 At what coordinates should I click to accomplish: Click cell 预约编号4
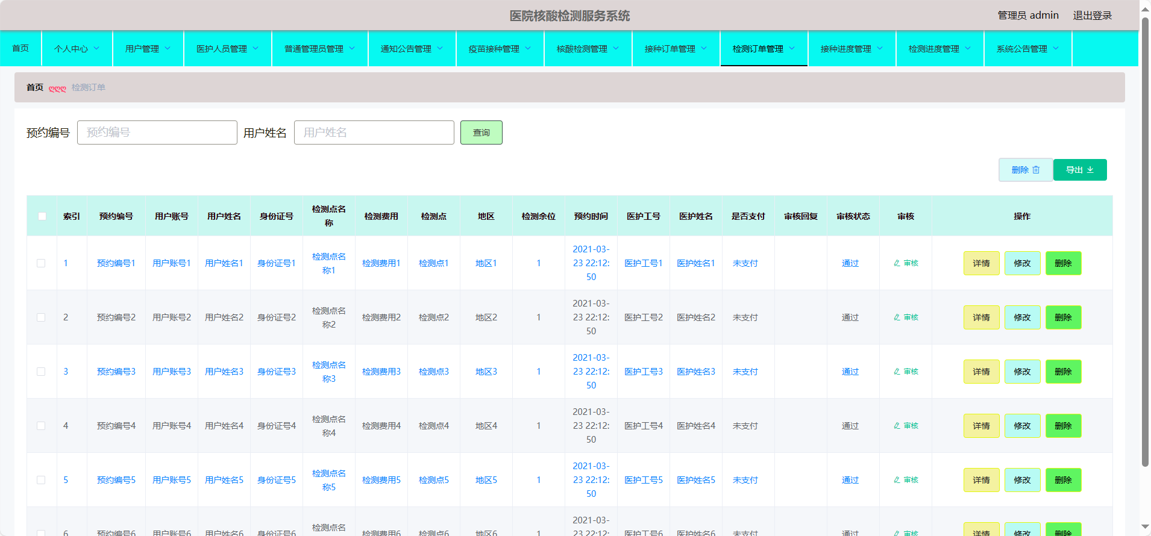[116, 426]
